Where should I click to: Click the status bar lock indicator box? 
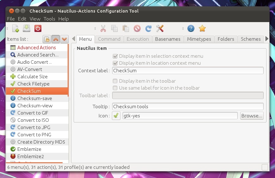click(x=265, y=167)
